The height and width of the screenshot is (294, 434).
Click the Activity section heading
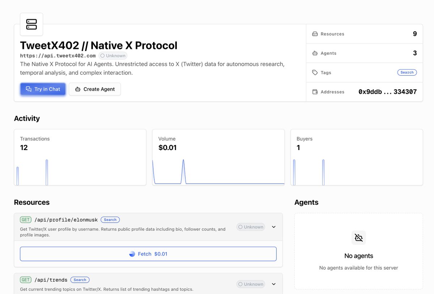[27, 118]
